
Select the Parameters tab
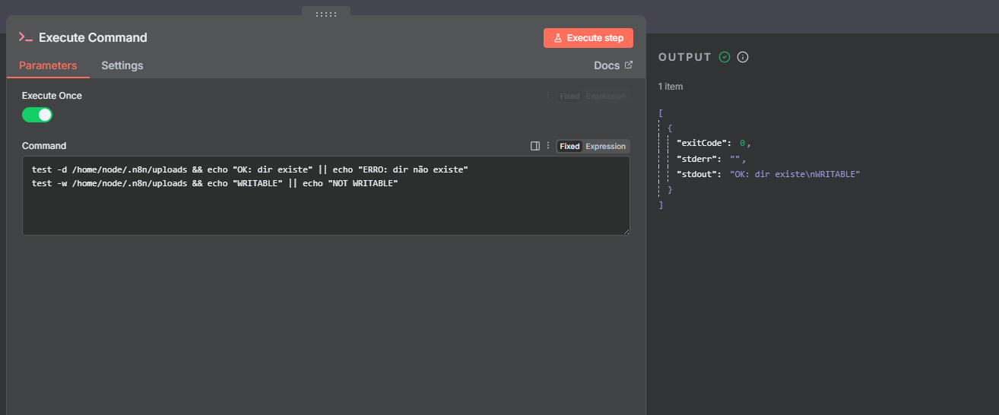[x=48, y=65]
